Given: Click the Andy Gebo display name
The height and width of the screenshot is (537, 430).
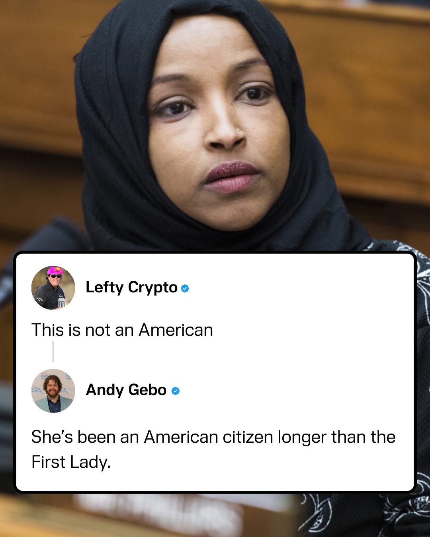Looking at the screenshot, I should (126, 390).
